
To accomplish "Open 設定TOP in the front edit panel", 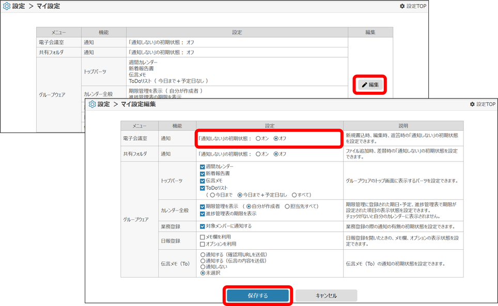I will pos(483,104).
